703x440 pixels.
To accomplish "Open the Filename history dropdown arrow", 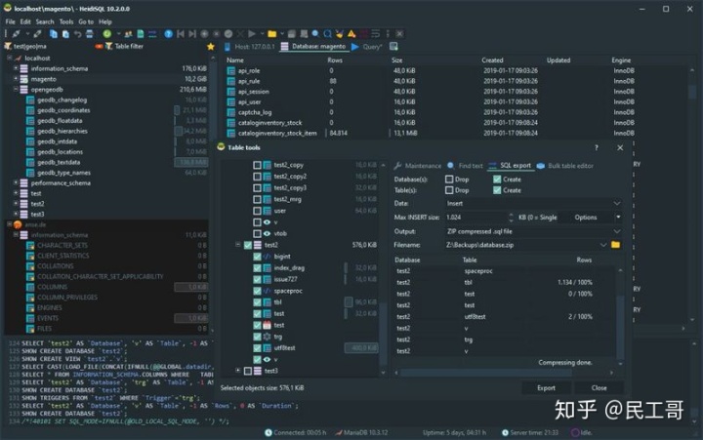I will pos(603,245).
